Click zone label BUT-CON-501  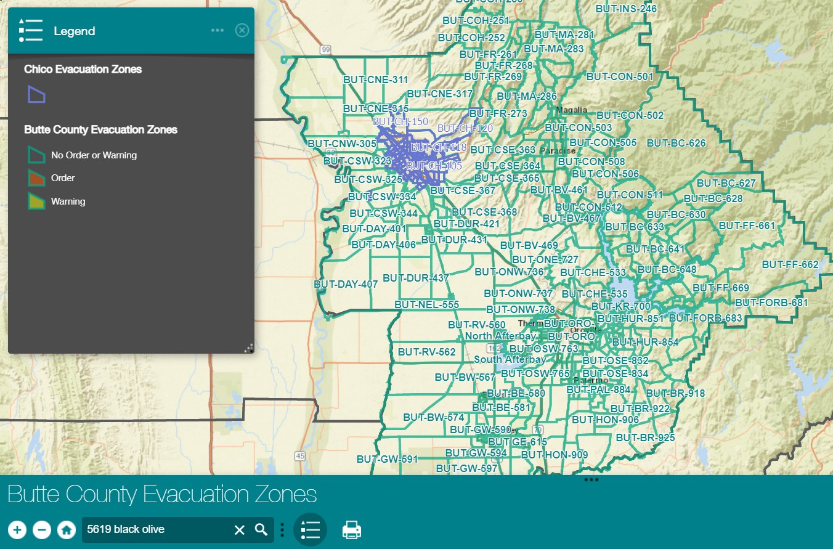pyautogui.click(x=620, y=76)
